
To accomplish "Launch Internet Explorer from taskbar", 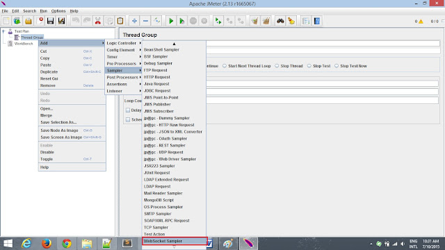I will pos(26,244).
